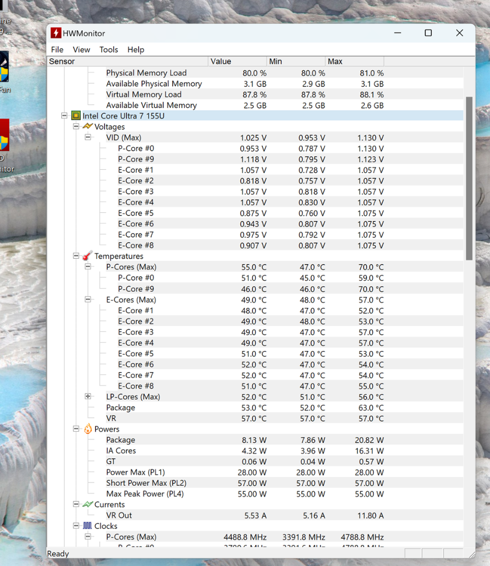Close the HWMonitor window

[459, 33]
